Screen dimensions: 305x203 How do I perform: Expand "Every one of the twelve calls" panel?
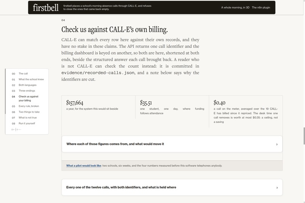point(172,187)
